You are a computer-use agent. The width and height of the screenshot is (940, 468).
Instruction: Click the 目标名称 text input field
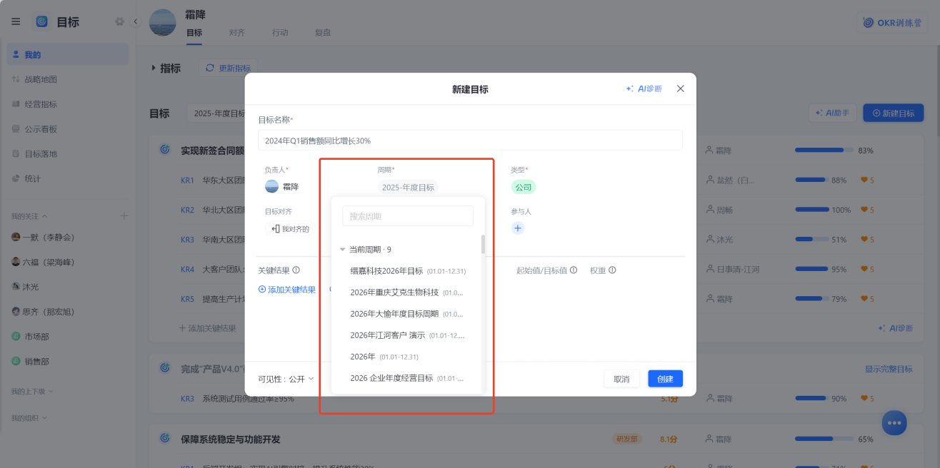[470, 141]
